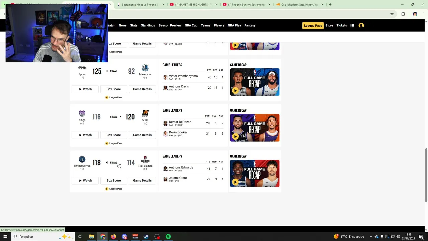Watch the Kings vs Suns game

85,135
